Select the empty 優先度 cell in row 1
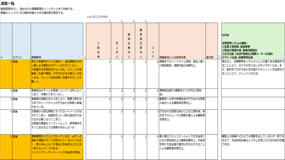The height and width of the screenshot is (160, 285). coord(212,74)
